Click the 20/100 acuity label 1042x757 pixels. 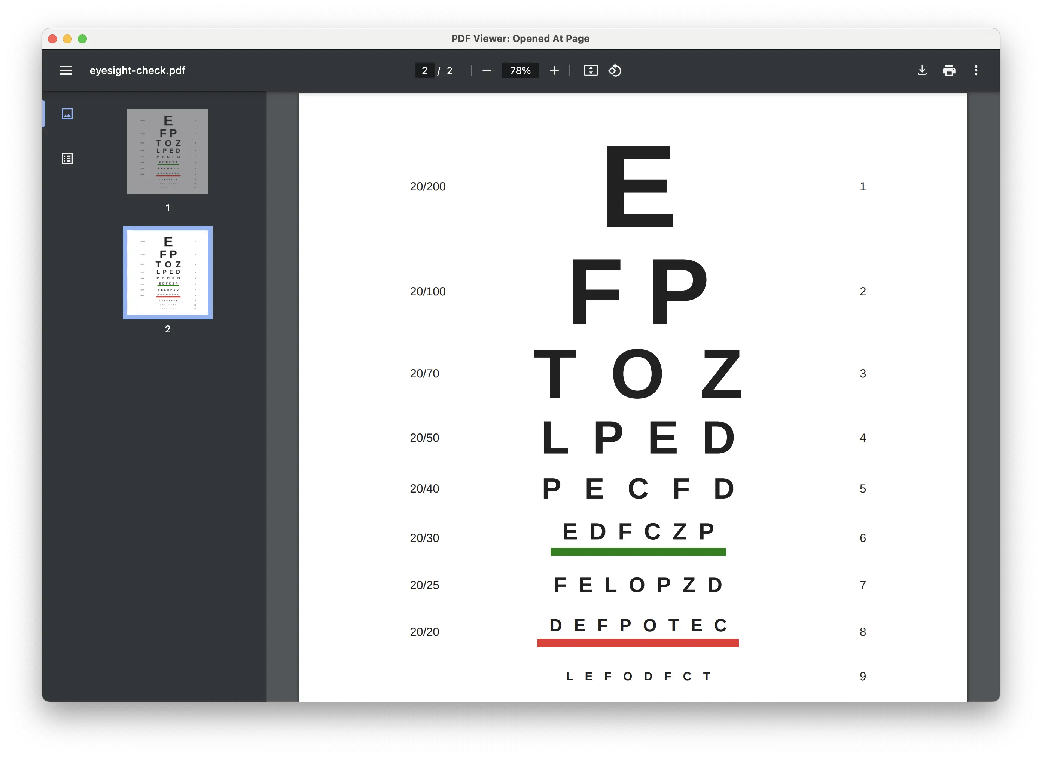[x=428, y=291]
